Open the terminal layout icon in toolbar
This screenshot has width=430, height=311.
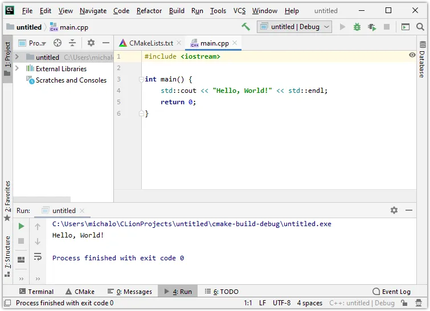pos(406,27)
